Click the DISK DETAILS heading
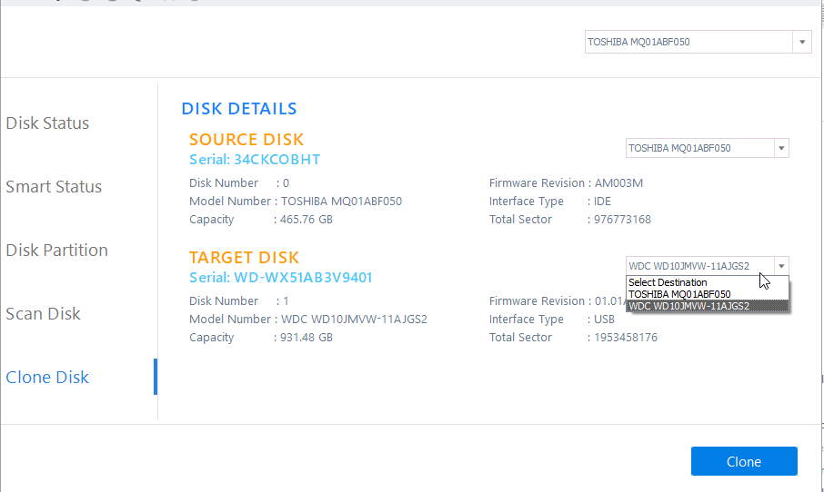This screenshot has height=492, width=824. click(x=239, y=109)
